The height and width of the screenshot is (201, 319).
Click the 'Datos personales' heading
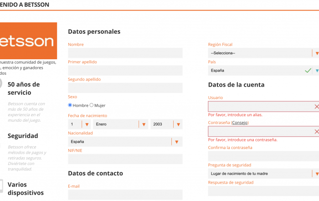point(94,31)
